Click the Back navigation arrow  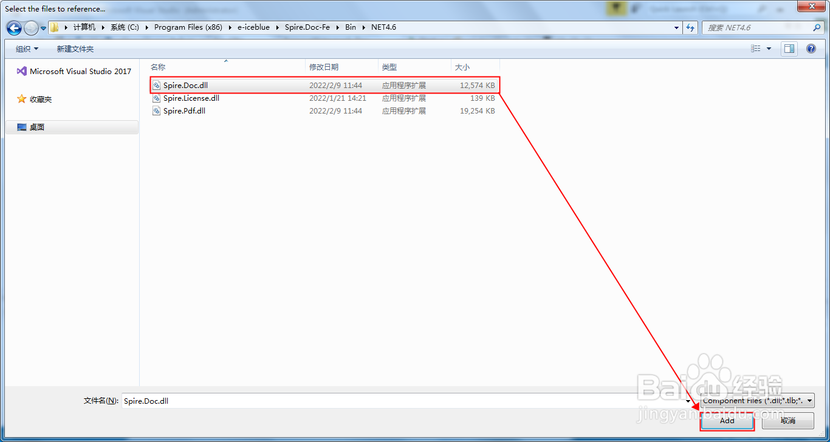click(x=14, y=28)
